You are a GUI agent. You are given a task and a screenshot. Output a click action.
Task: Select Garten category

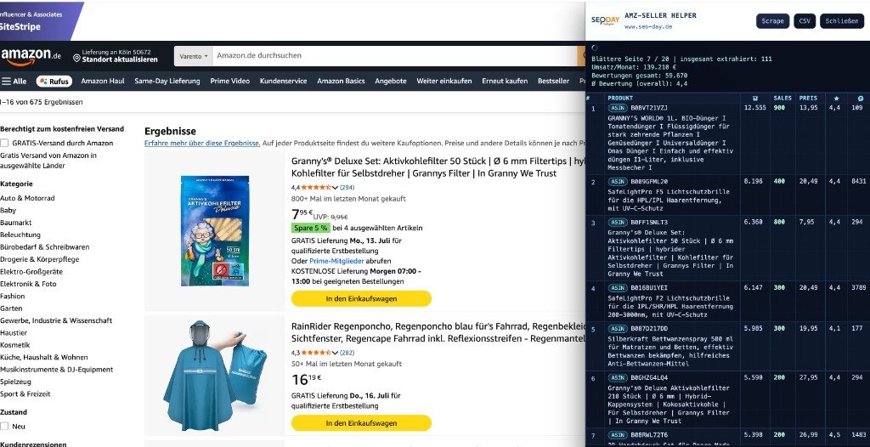(11, 308)
